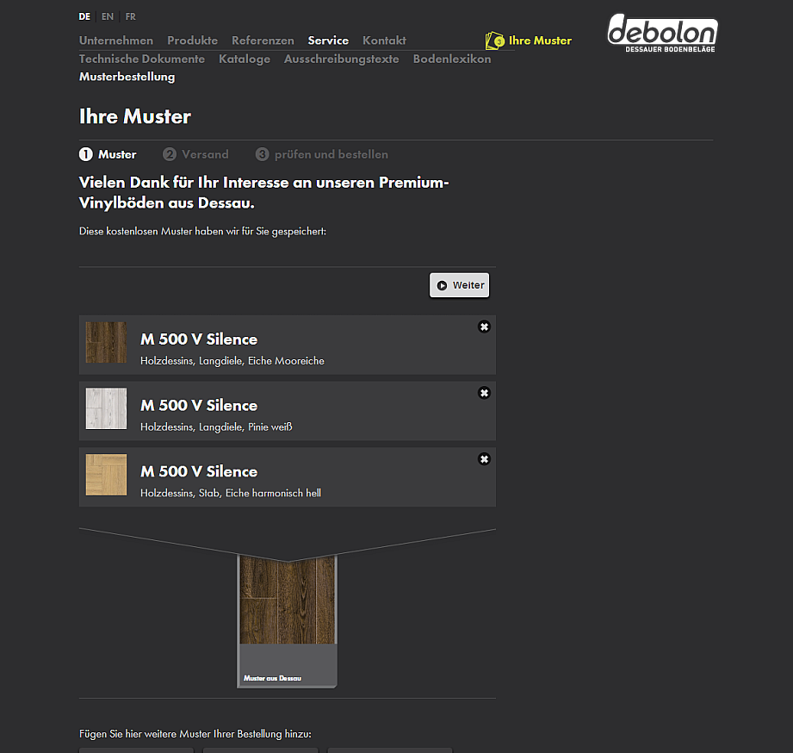
Task: Open the debolon logo homepage
Action: click(x=662, y=33)
